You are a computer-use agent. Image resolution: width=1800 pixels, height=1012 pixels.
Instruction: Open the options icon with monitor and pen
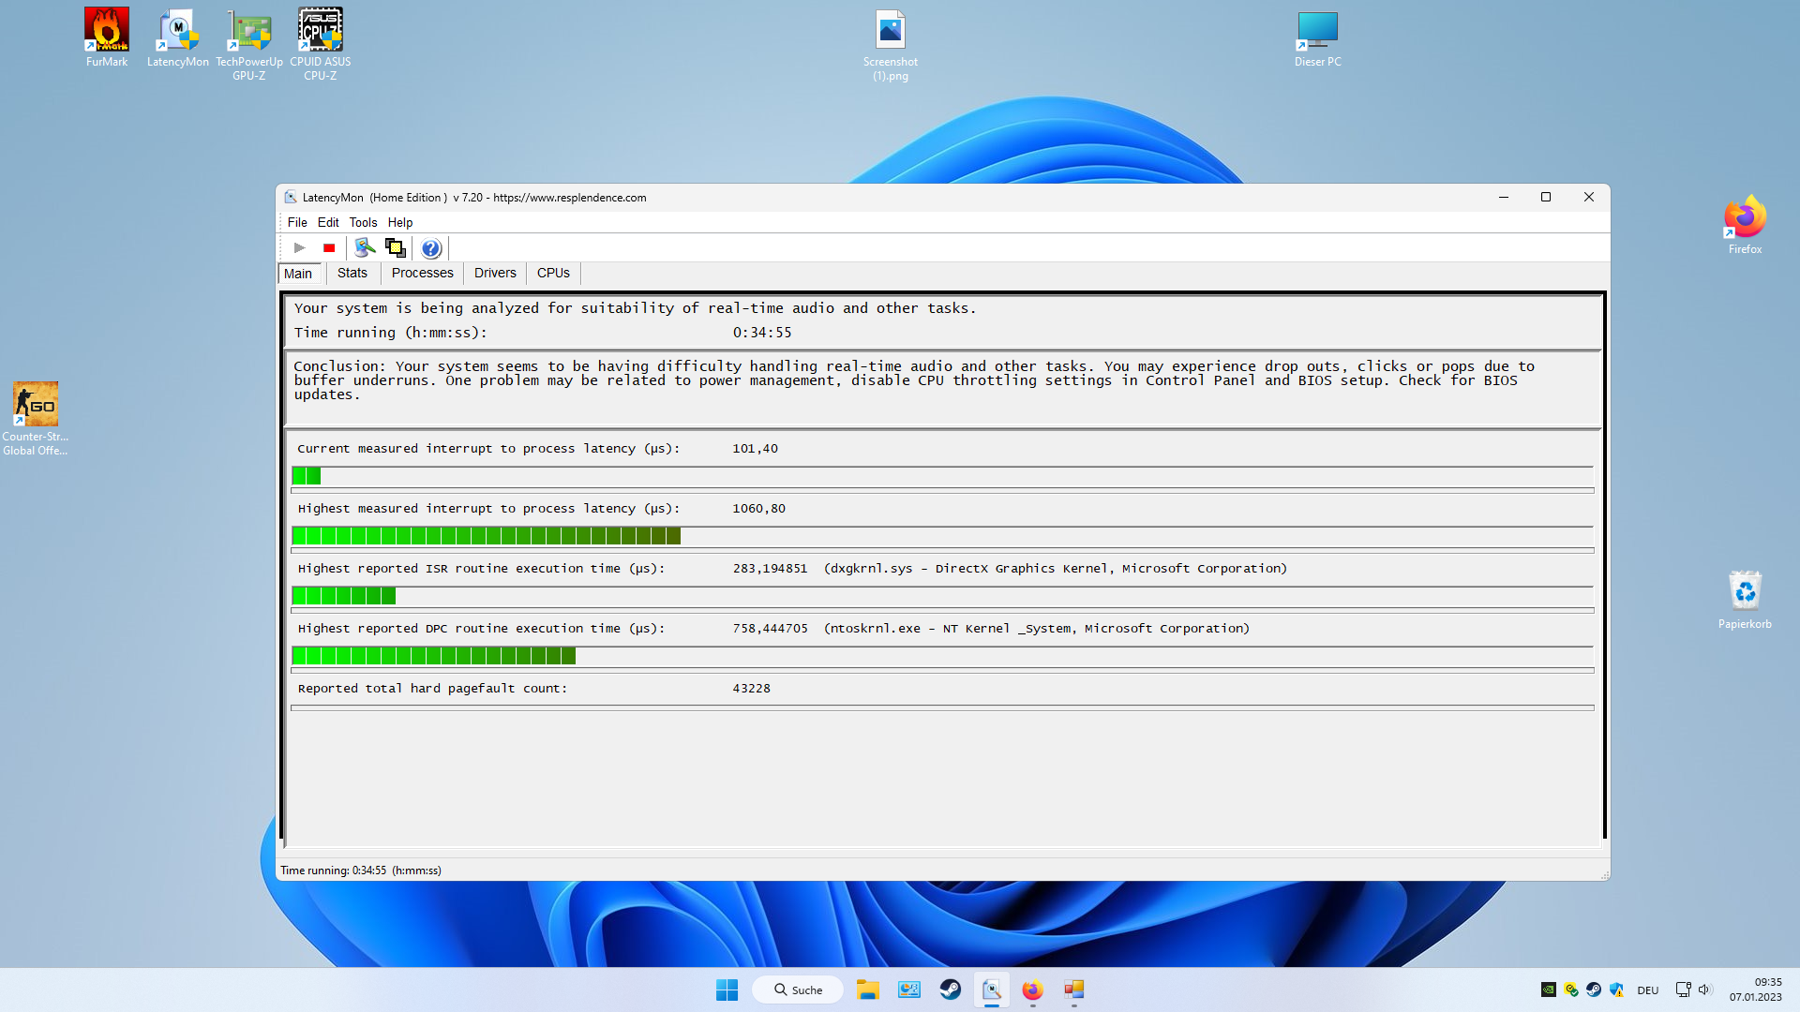coord(365,248)
